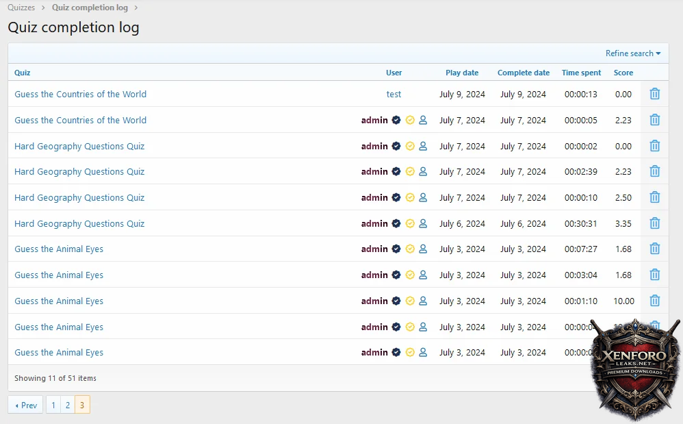Expand the Refine search dropdown
This screenshot has width=683, height=424.
(632, 53)
